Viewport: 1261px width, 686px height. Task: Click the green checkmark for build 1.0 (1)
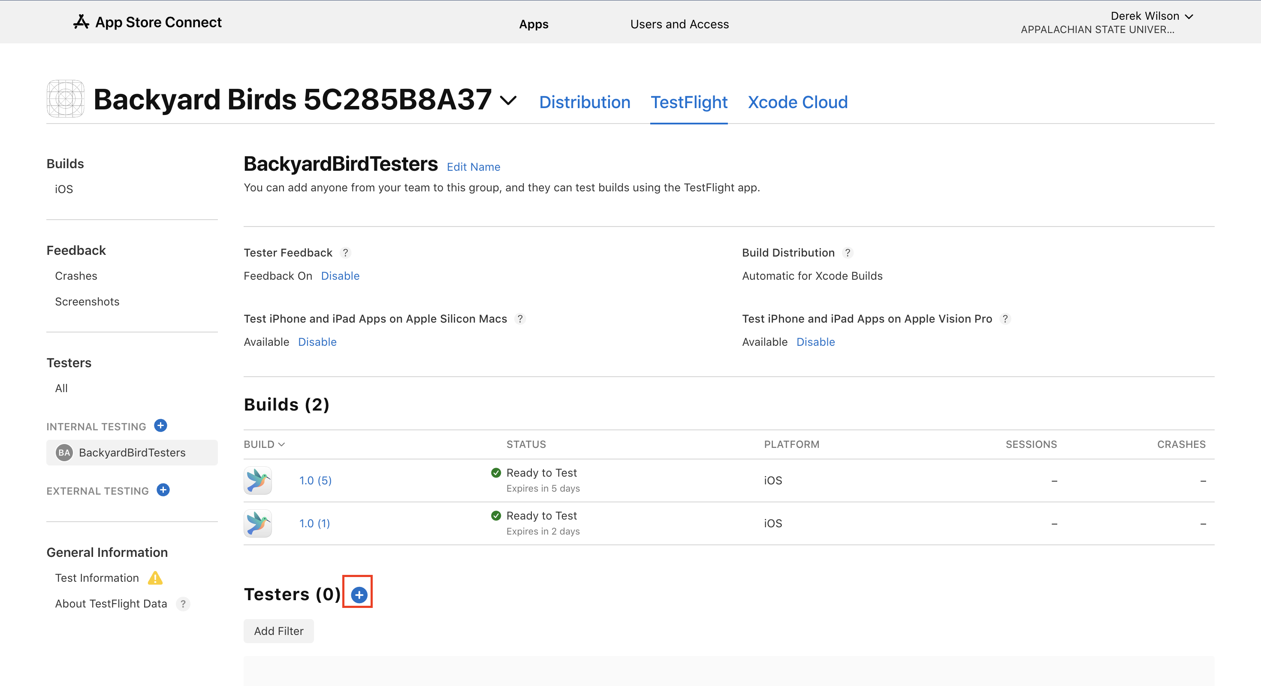pos(496,515)
